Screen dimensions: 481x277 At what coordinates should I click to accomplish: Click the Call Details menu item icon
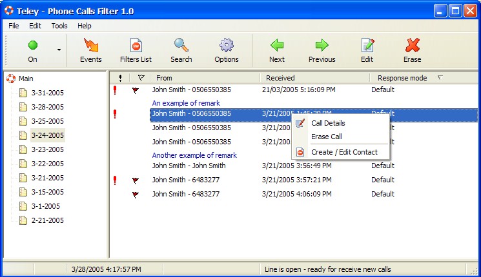point(300,123)
